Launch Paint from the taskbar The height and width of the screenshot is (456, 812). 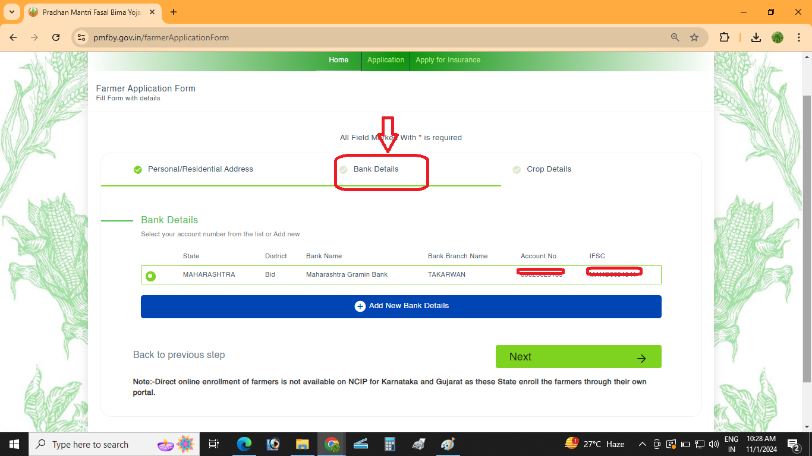tap(448, 444)
